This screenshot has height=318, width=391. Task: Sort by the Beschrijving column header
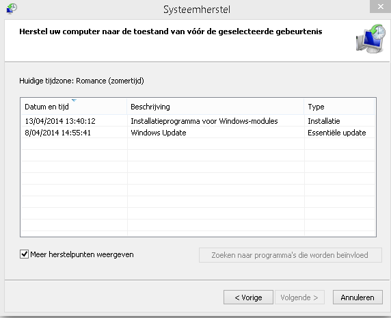[x=215, y=107]
